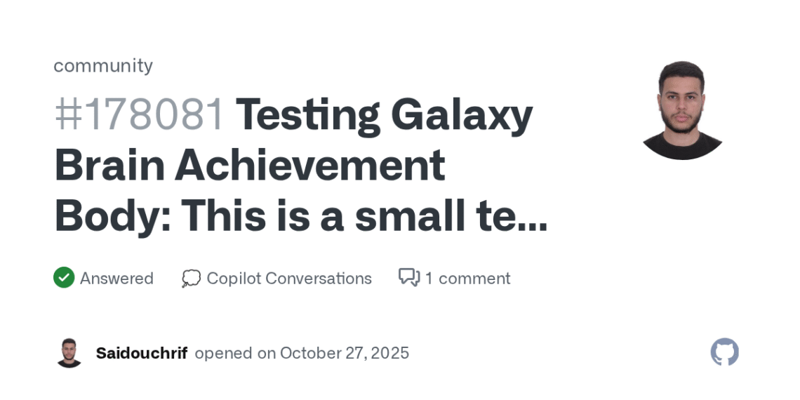Select the "Copilot Conversations" label
Screen dimensions: 800x400
point(289,279)
